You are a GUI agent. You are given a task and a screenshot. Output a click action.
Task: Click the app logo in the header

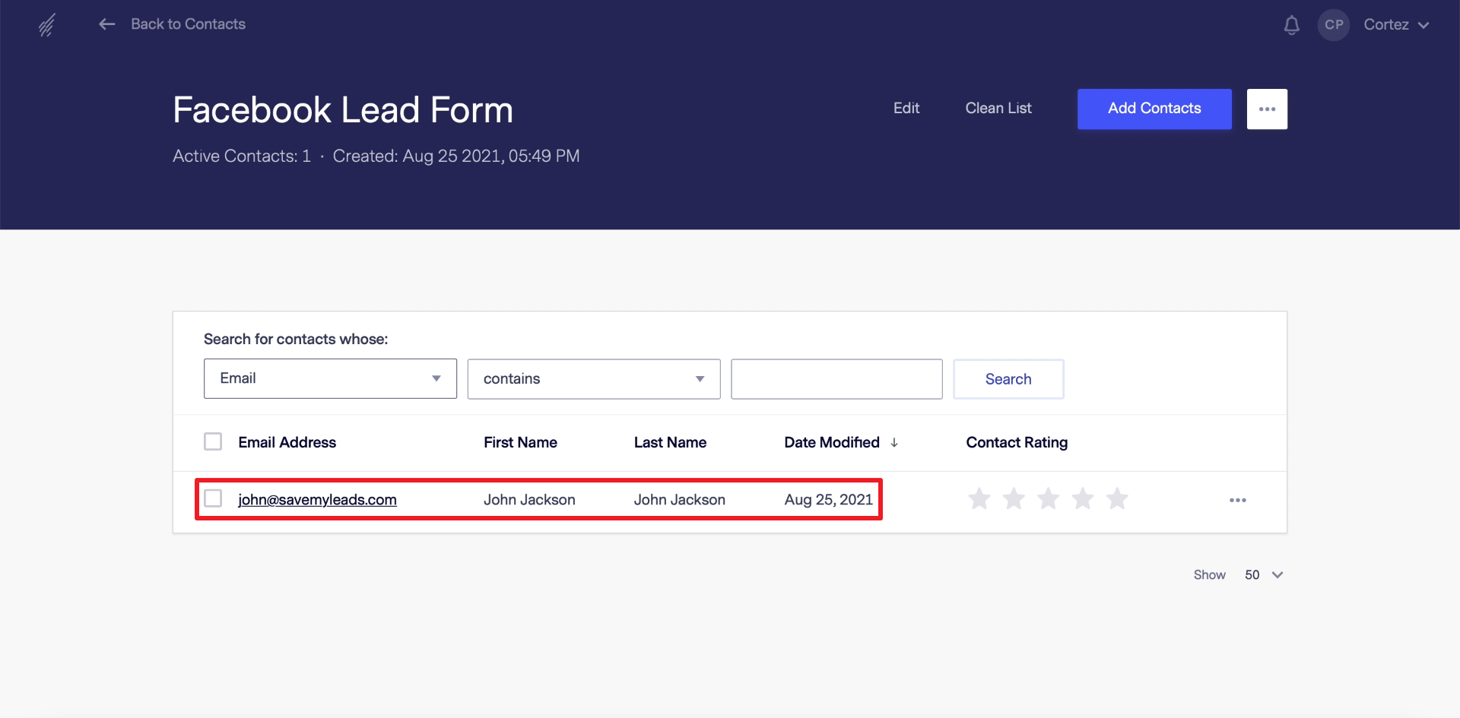click(47, 25)
